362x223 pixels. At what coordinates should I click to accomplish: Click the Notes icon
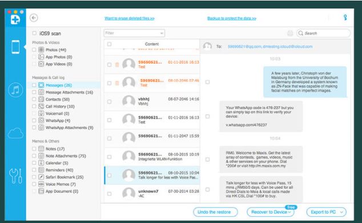tap(41, 148)
